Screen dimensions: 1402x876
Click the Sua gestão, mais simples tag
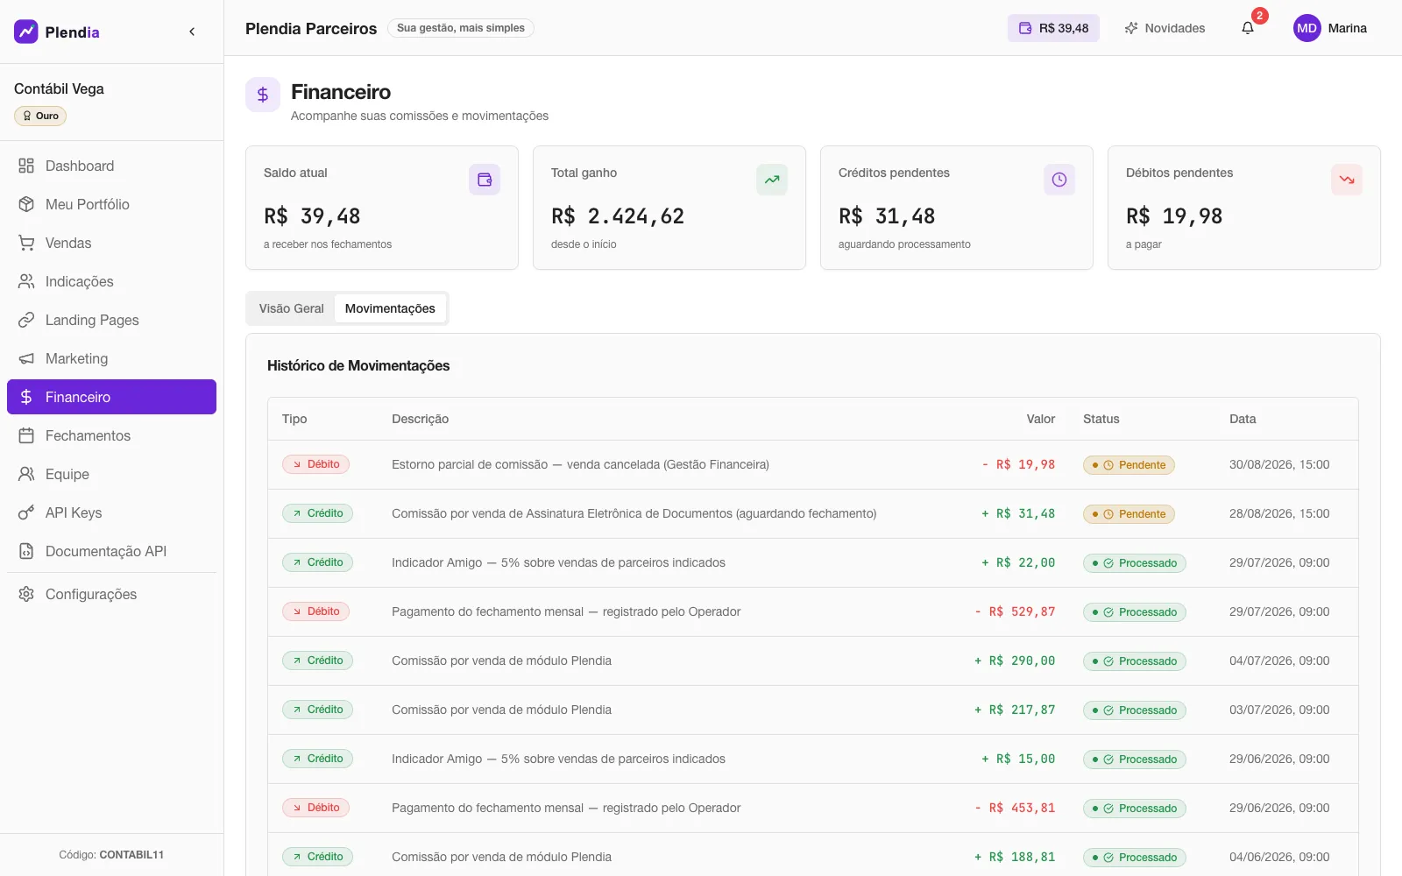click(x=461, y=28)
